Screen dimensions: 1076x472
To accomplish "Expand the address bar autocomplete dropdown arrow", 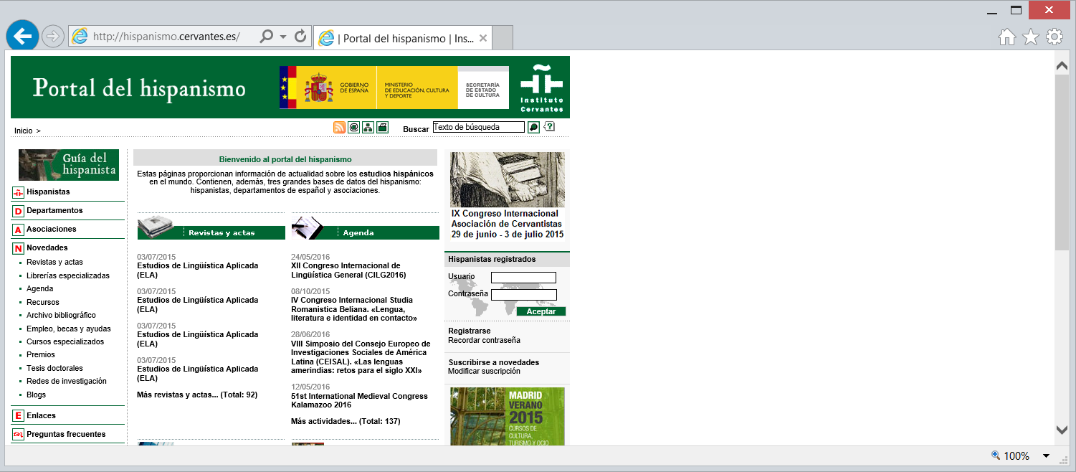I will pyautogui.click(x=283, y=37).
